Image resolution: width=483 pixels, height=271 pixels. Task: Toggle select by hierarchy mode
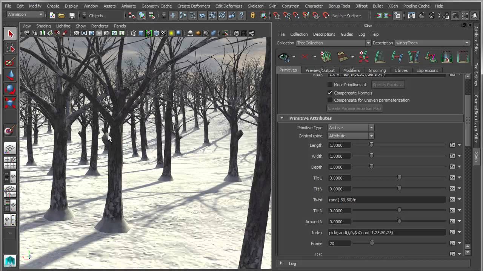click(x=132, y=16)
